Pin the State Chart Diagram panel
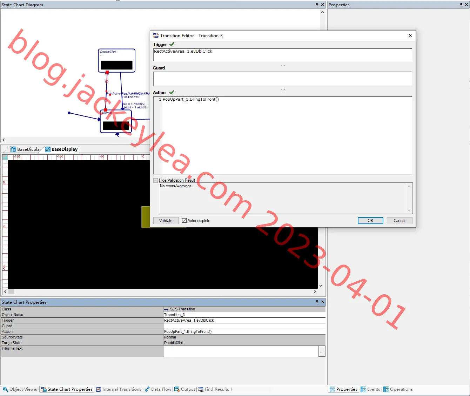 point(317,5)
